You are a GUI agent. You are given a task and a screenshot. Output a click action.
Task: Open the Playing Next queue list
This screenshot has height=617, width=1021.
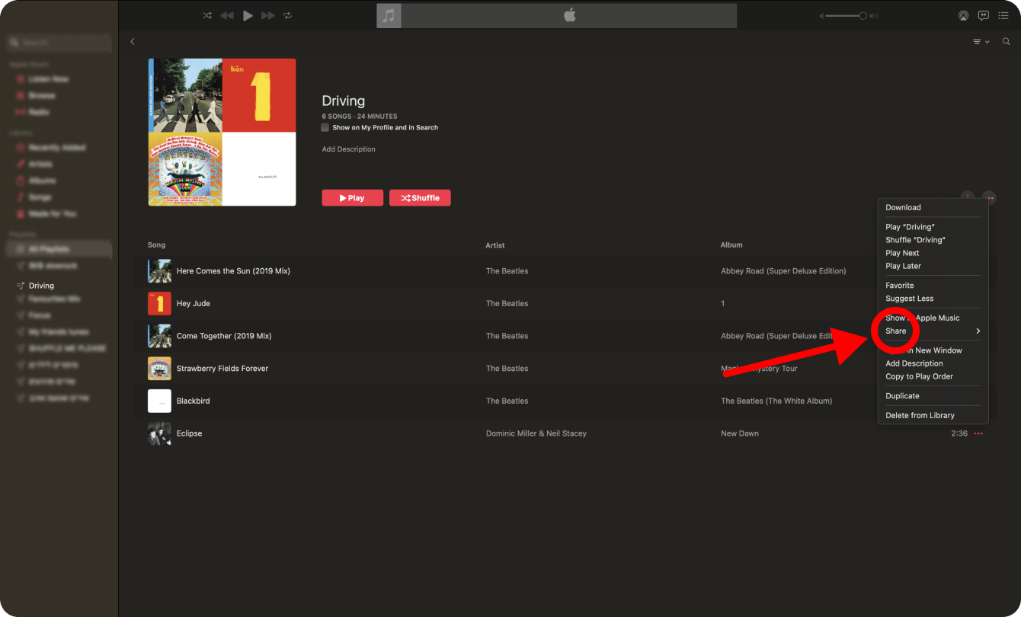[1005, 15]
